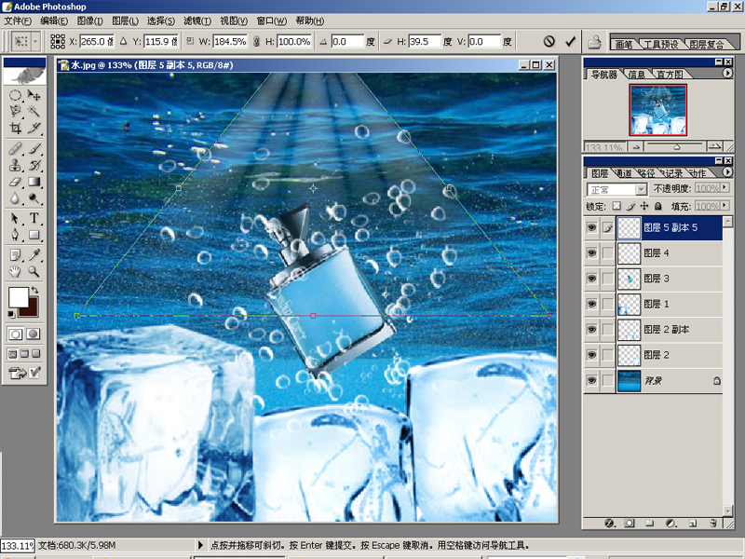The image size is (745, 559).
Task: Select the Eyedropper tool
Action: 34,255
